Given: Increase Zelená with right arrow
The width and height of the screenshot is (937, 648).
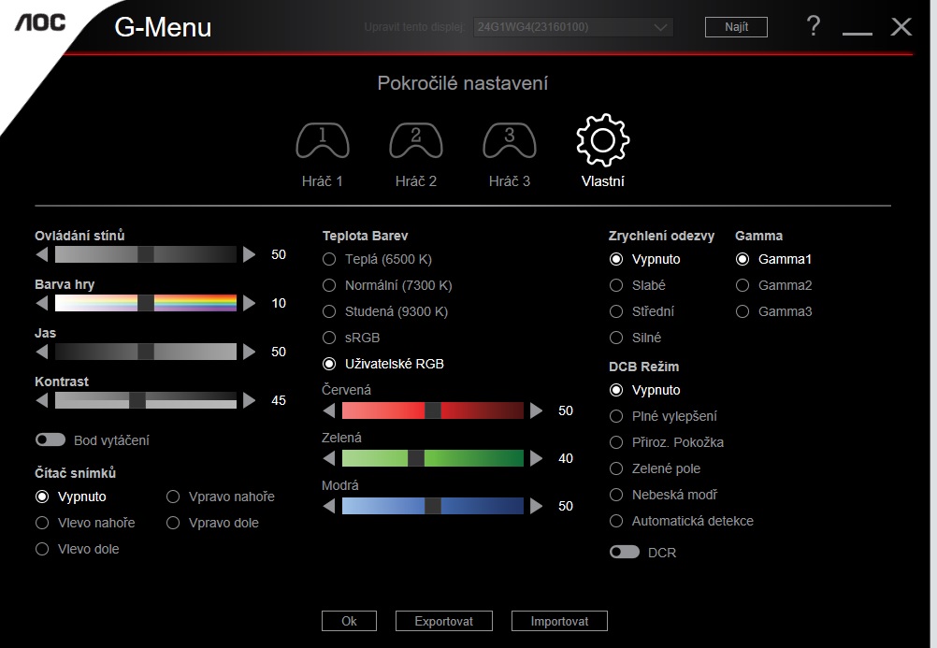Looking at the screenshot, I should tap(536, 458).
